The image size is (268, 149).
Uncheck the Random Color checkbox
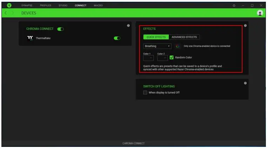(x=172, y=57)
